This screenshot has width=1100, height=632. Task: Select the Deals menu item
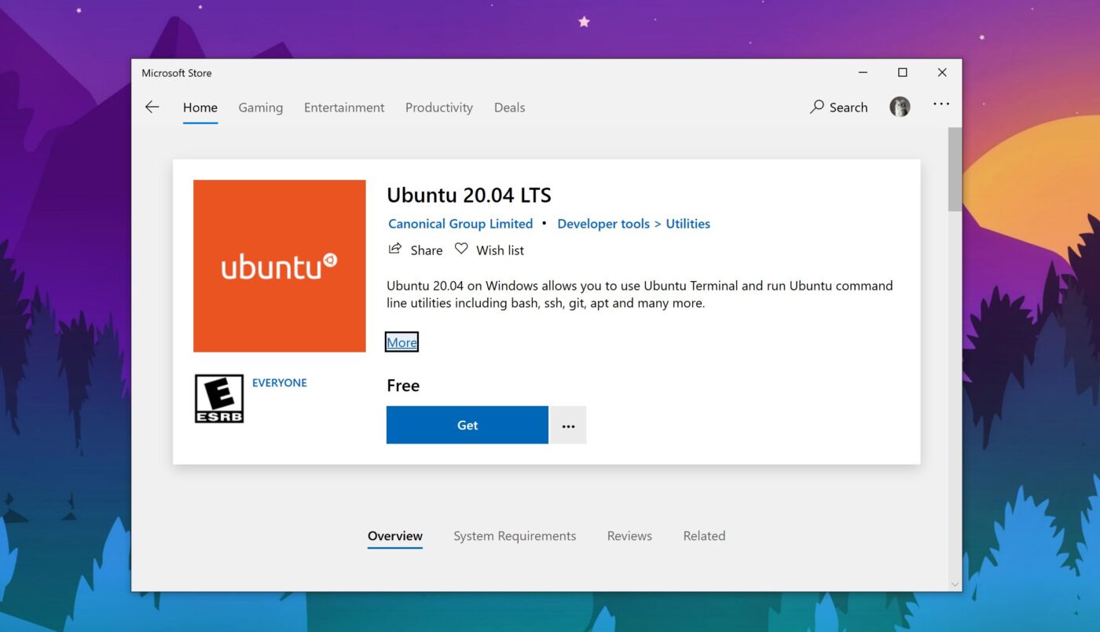[509, 107]
